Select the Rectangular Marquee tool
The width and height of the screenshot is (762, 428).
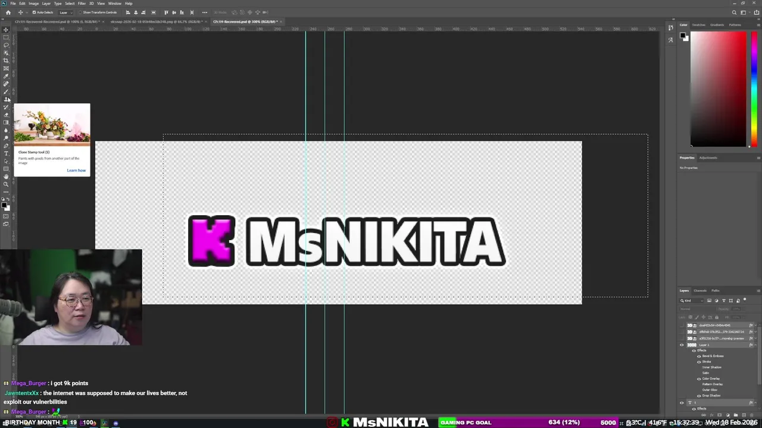point(6,37)
